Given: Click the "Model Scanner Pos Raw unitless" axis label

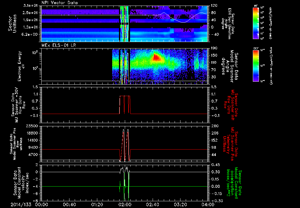Looking at the screenshot, I should coord(16,144).
